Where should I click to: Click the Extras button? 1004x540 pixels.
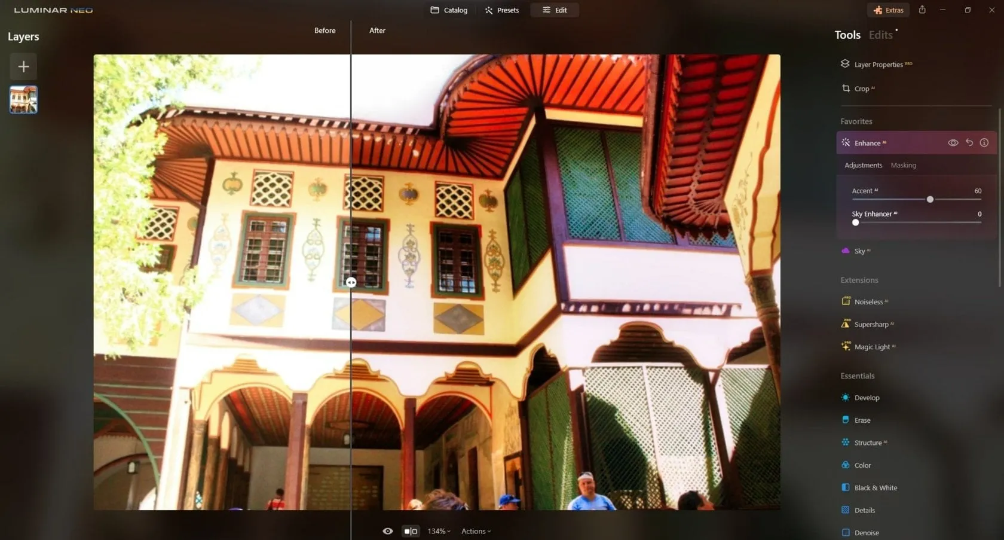click(888, 10)
